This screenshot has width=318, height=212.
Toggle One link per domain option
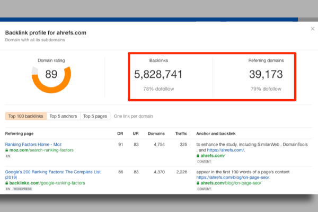(x=133, y=116)
